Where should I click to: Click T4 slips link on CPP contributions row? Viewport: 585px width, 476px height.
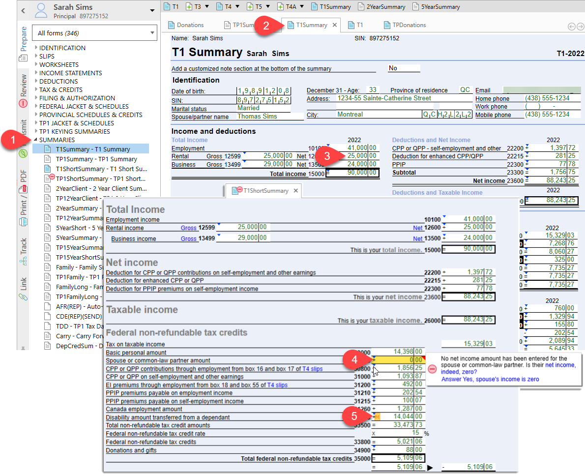[312, 369]
